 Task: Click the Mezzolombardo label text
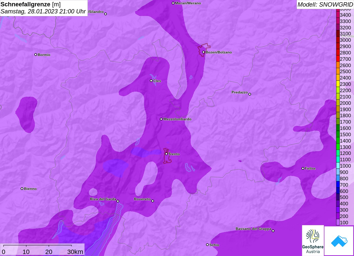pos(177,119)
